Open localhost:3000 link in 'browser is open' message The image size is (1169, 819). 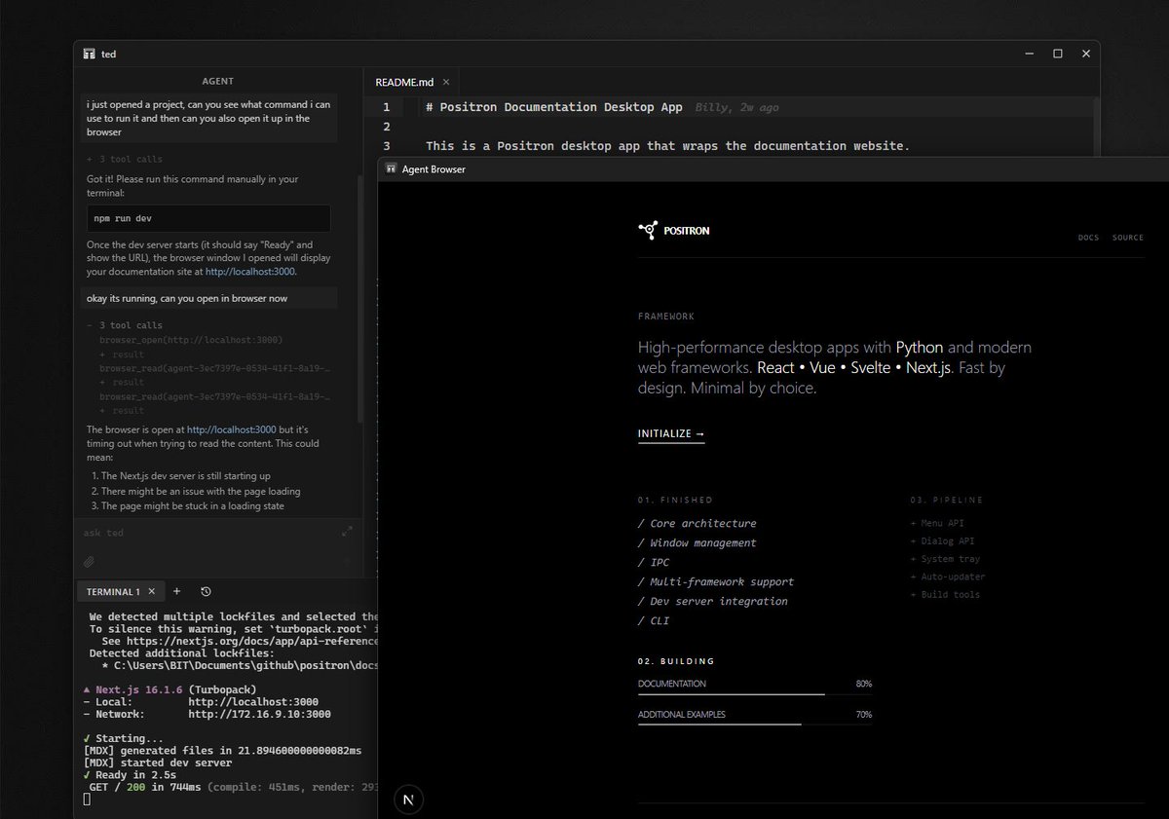click(232, 429)
